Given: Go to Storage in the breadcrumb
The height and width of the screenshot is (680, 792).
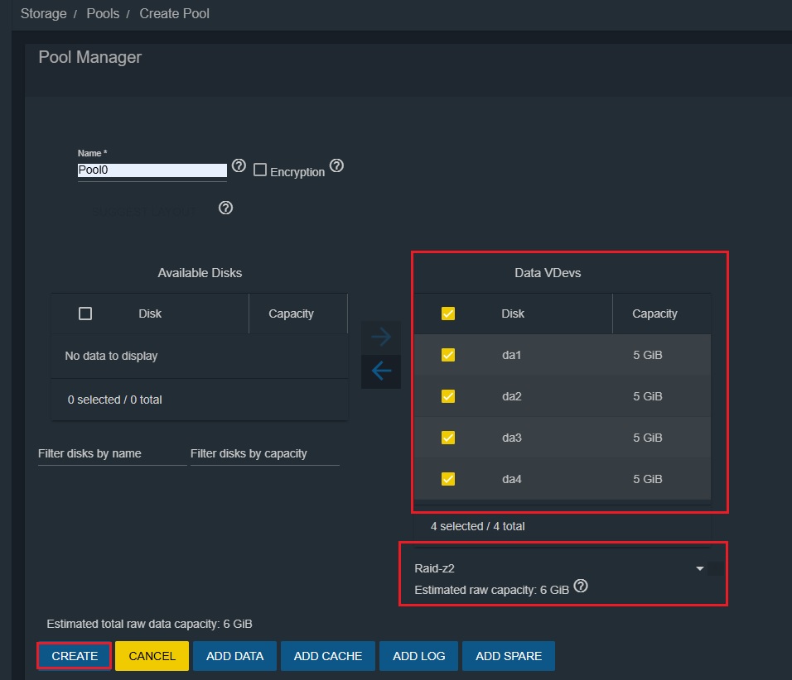Looking at the screenshot, I should [x=42, y=14].
